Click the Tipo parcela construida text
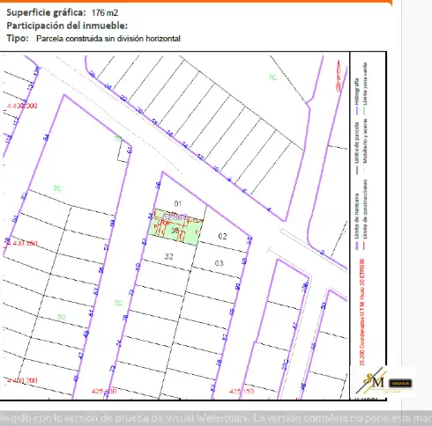The height and width of the screenshot is (426, 432). point(108,39)
